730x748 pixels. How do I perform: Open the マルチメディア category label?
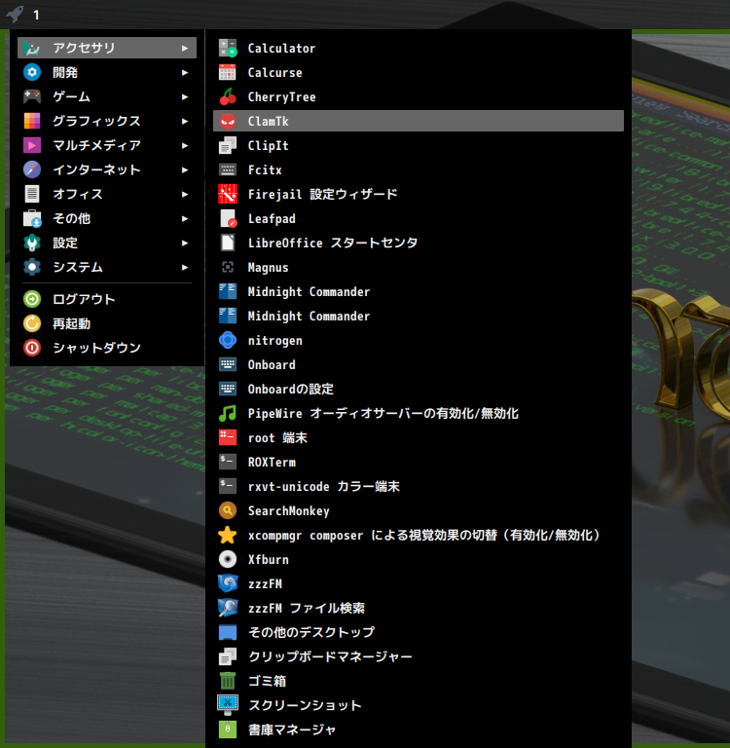(x=96, y=145)
